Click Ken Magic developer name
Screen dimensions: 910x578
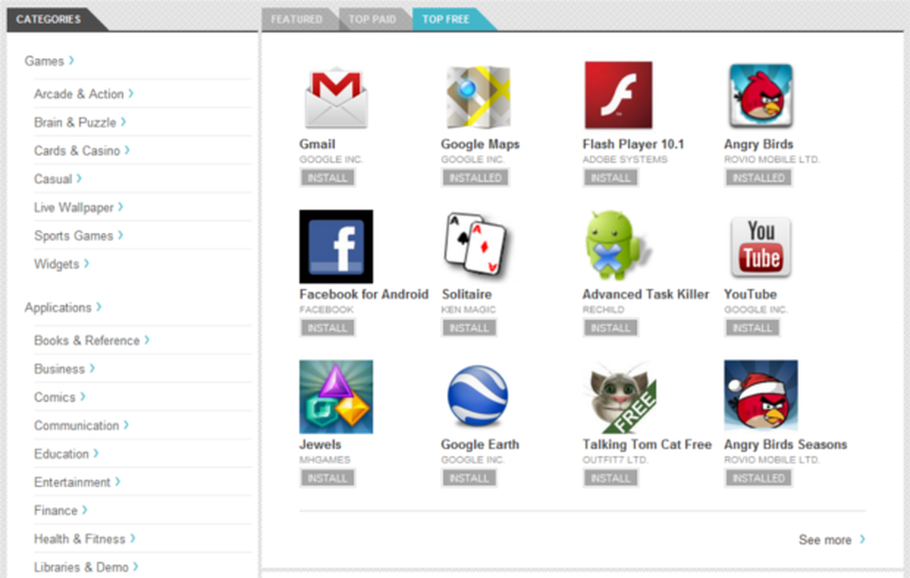pyautogui.click(x=469, y=309)
